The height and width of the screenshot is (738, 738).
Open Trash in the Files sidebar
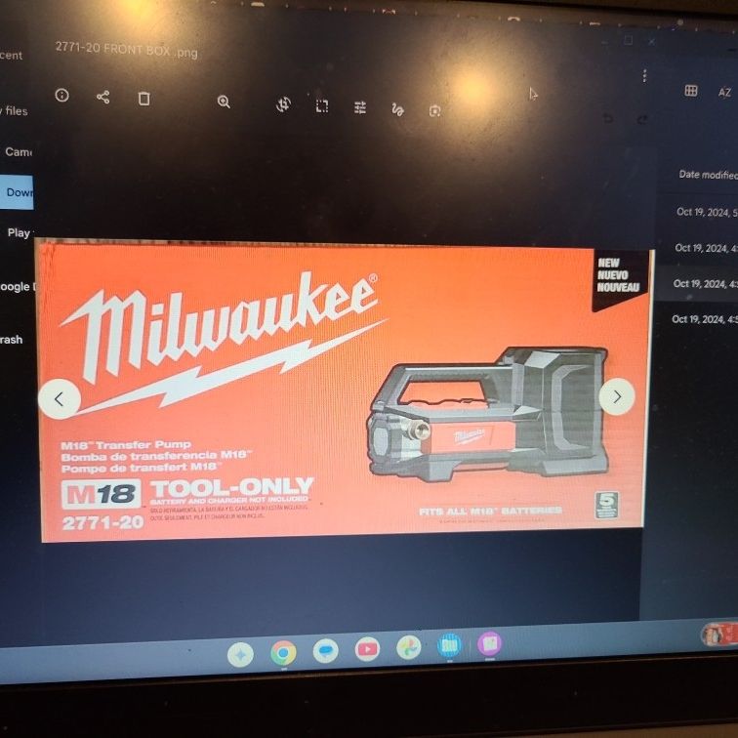tap(12, 340)
